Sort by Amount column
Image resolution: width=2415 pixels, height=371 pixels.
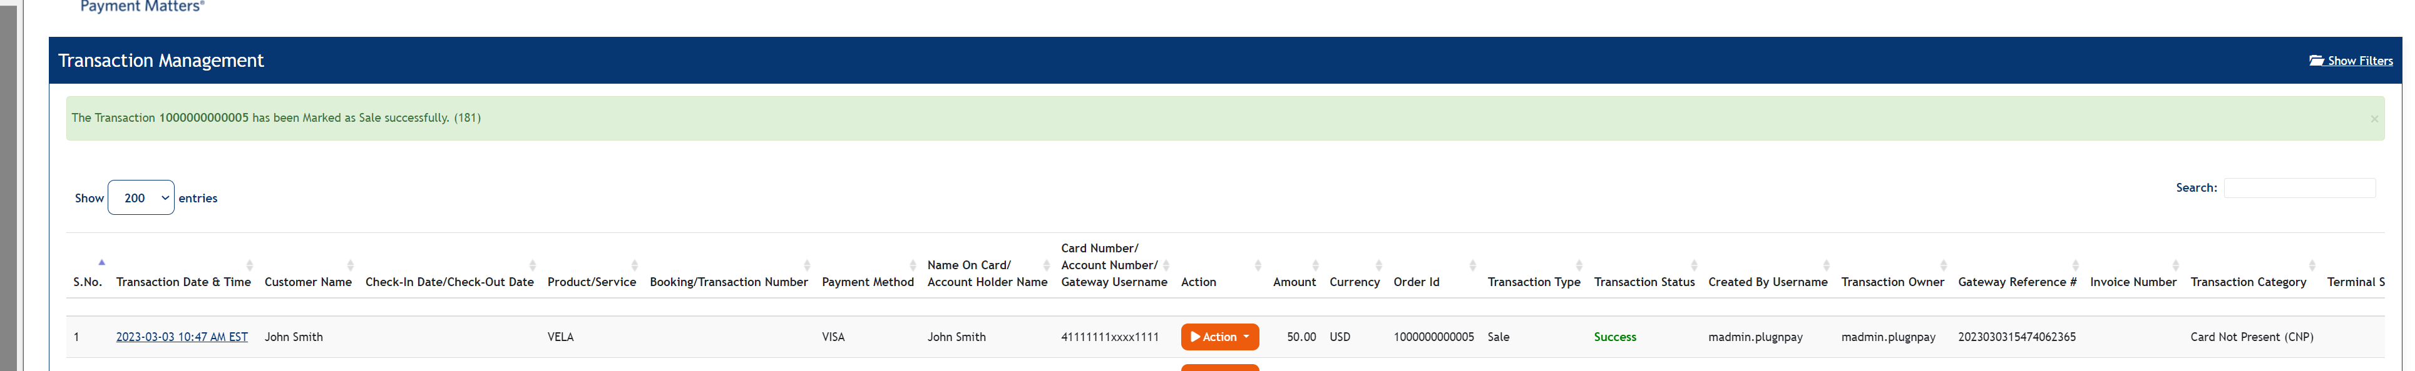tap(1294, 281)
